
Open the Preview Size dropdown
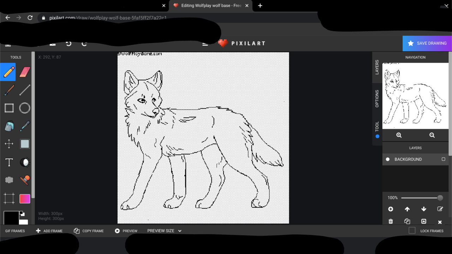(164, 231)
